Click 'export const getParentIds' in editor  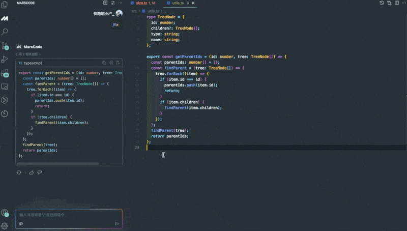point(174,56)
